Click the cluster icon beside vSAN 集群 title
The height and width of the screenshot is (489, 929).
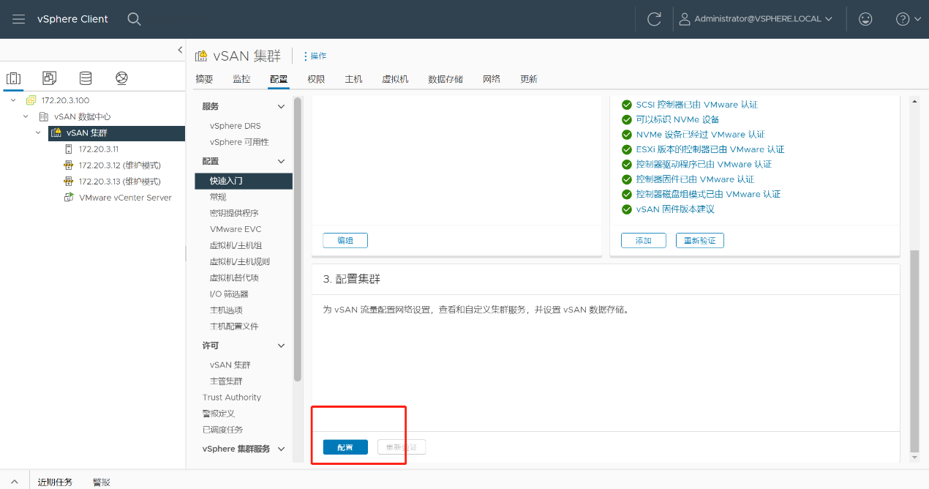tap(201, 56)
